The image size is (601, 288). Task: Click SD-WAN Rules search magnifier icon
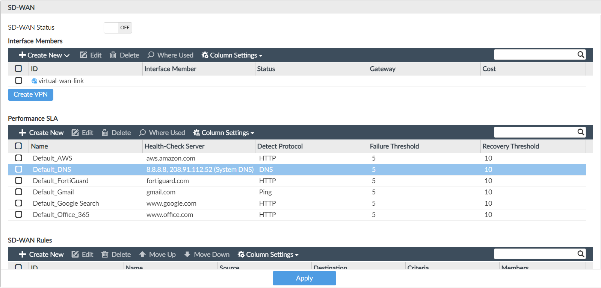581,254
